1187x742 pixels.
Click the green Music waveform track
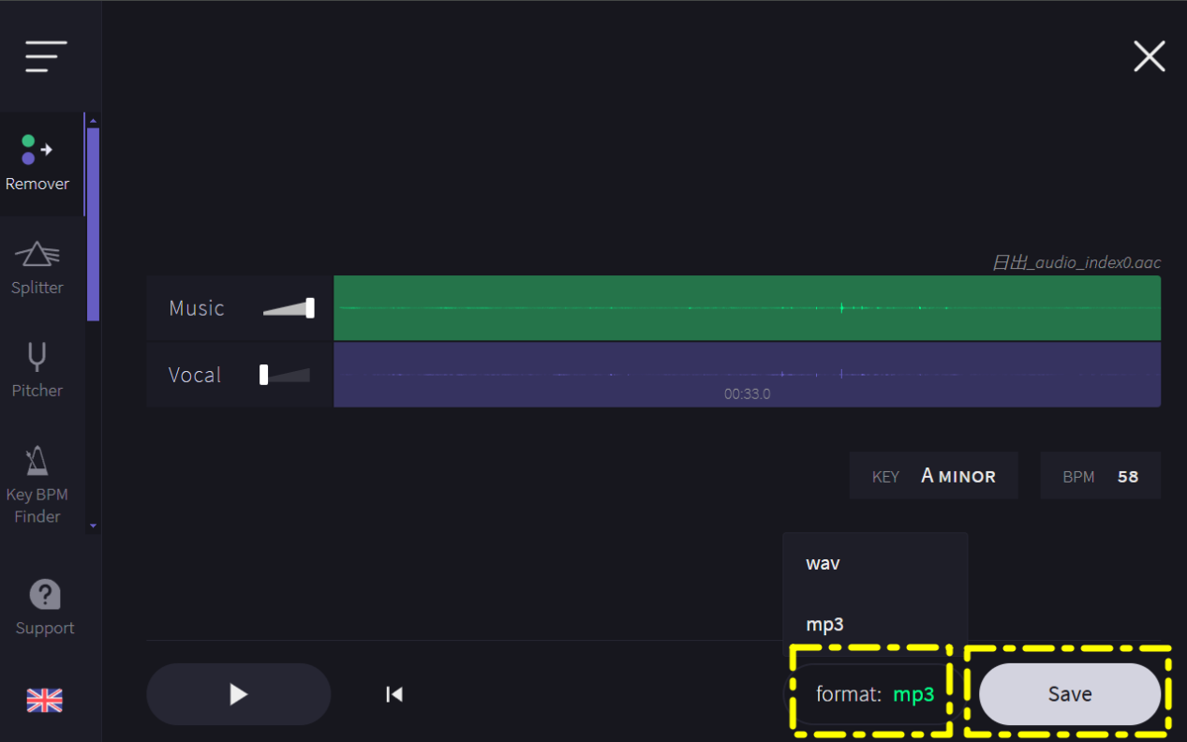click(x=747, y=308)
